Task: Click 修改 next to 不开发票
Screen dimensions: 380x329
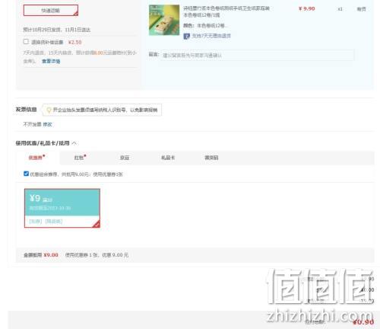Action: (47, 124)
